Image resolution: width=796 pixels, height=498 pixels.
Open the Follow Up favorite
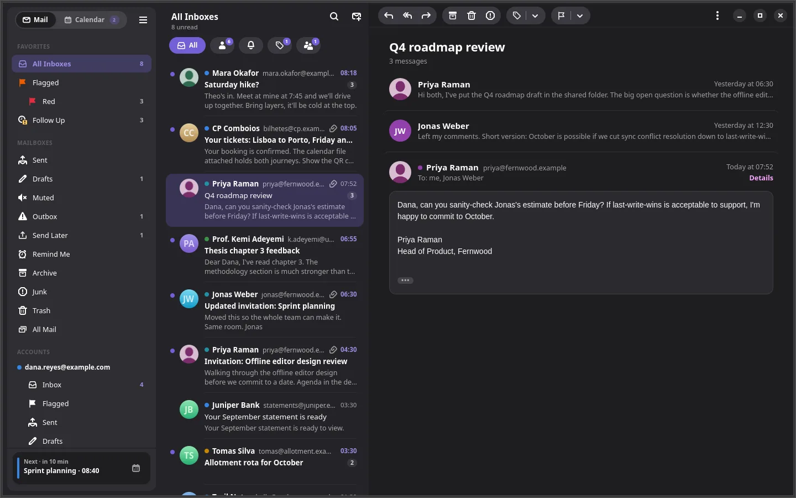click(x=82, y=120)
